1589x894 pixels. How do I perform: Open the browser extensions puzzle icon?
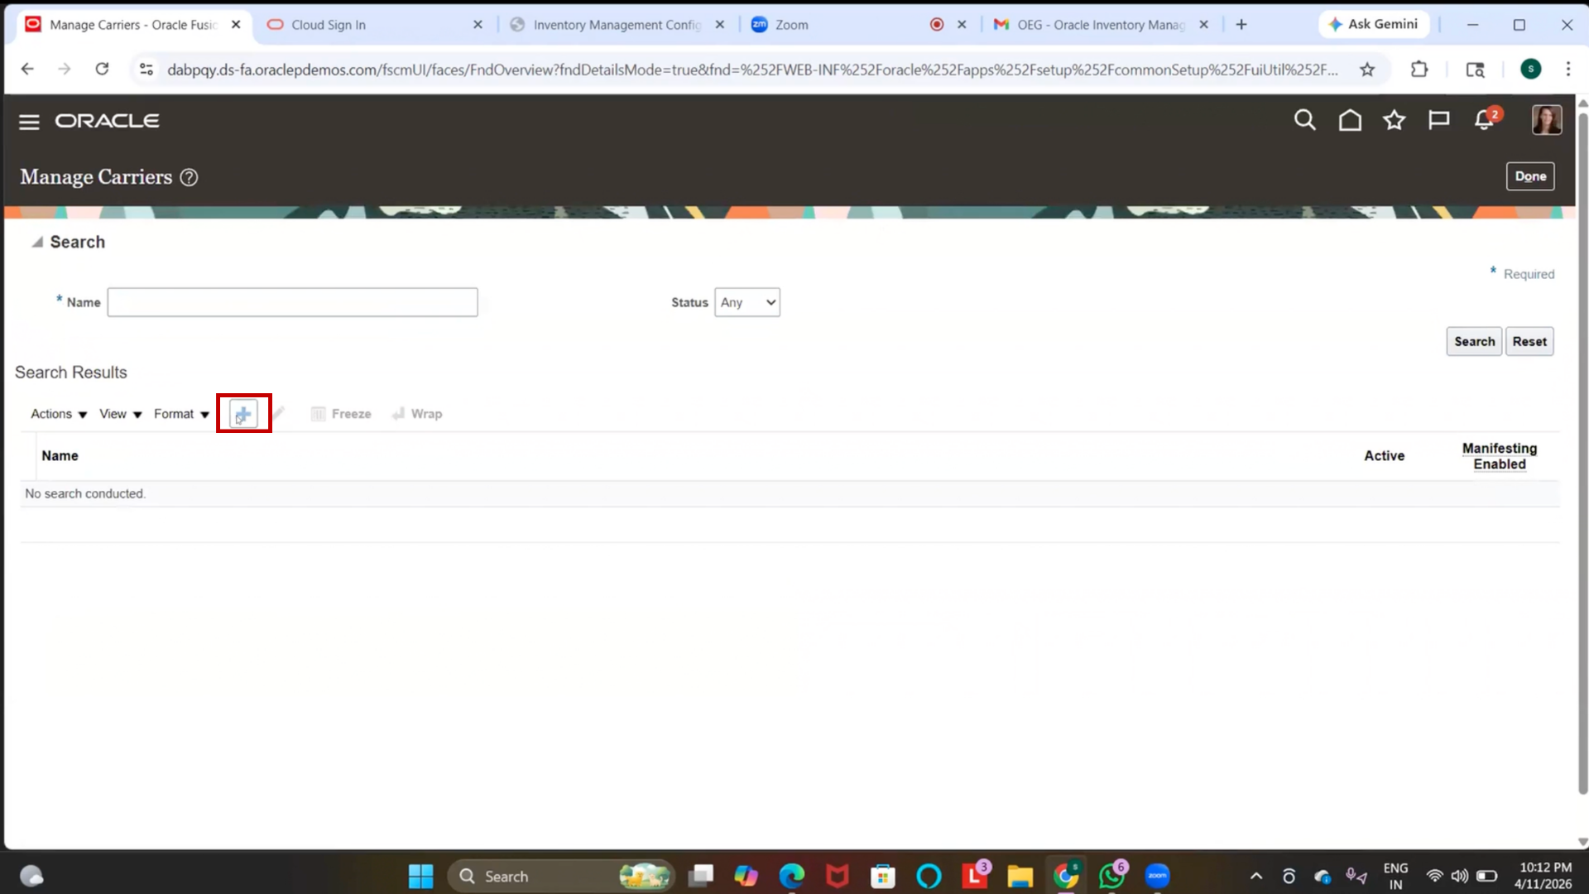point(1419,70)
